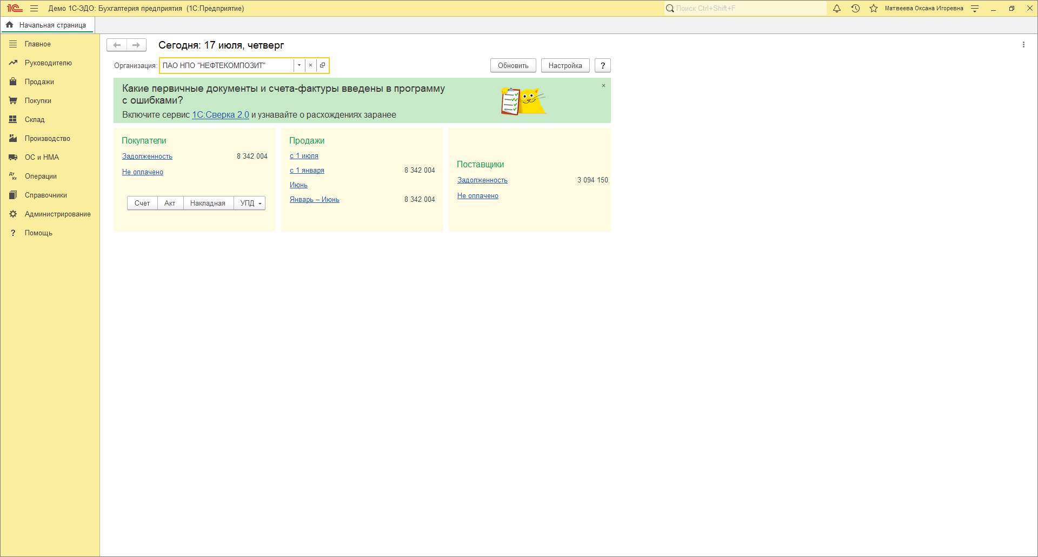Open the notifications bell icon

pos(837,9)
